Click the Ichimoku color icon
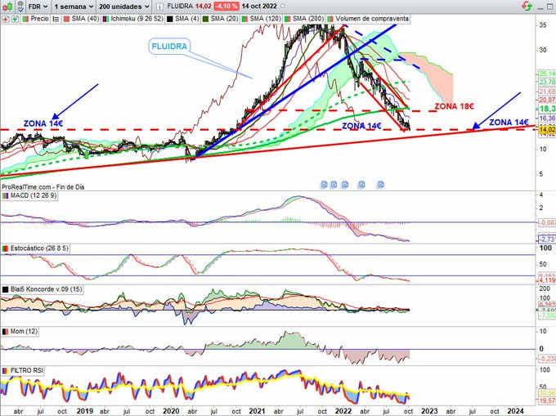556x416 pixels. [x=105, y=19]
